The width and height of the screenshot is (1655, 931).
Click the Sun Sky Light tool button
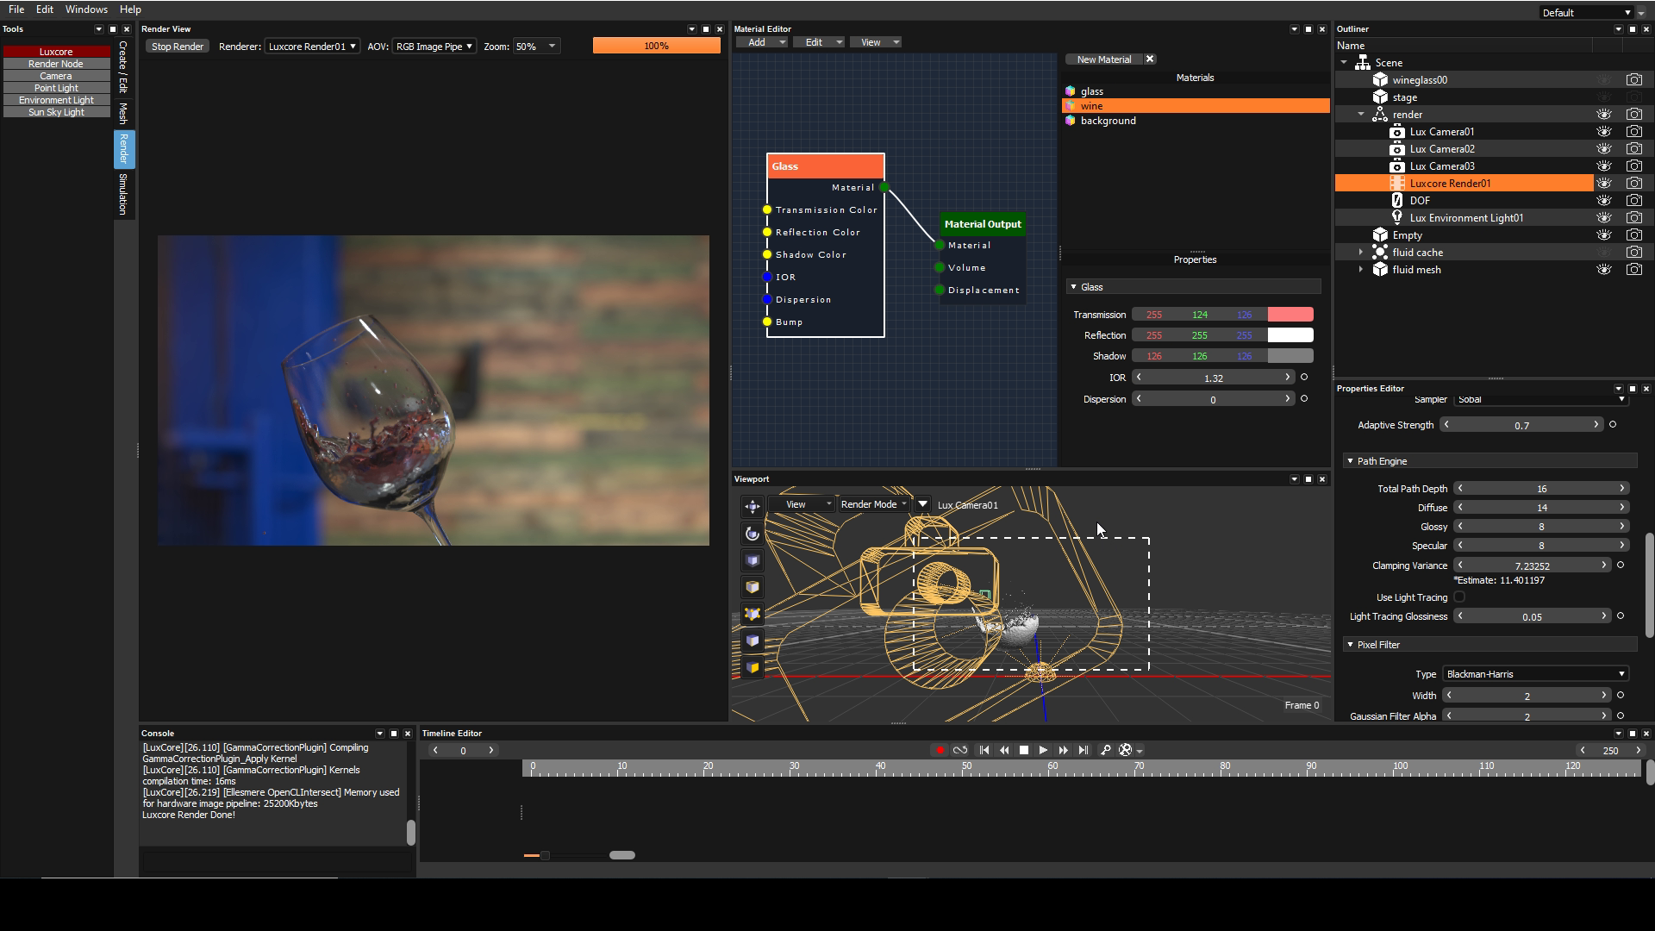[x=56, y=112]
